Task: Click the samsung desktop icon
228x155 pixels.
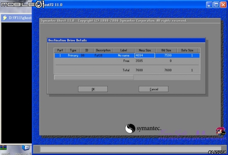Action: [26, 148]
